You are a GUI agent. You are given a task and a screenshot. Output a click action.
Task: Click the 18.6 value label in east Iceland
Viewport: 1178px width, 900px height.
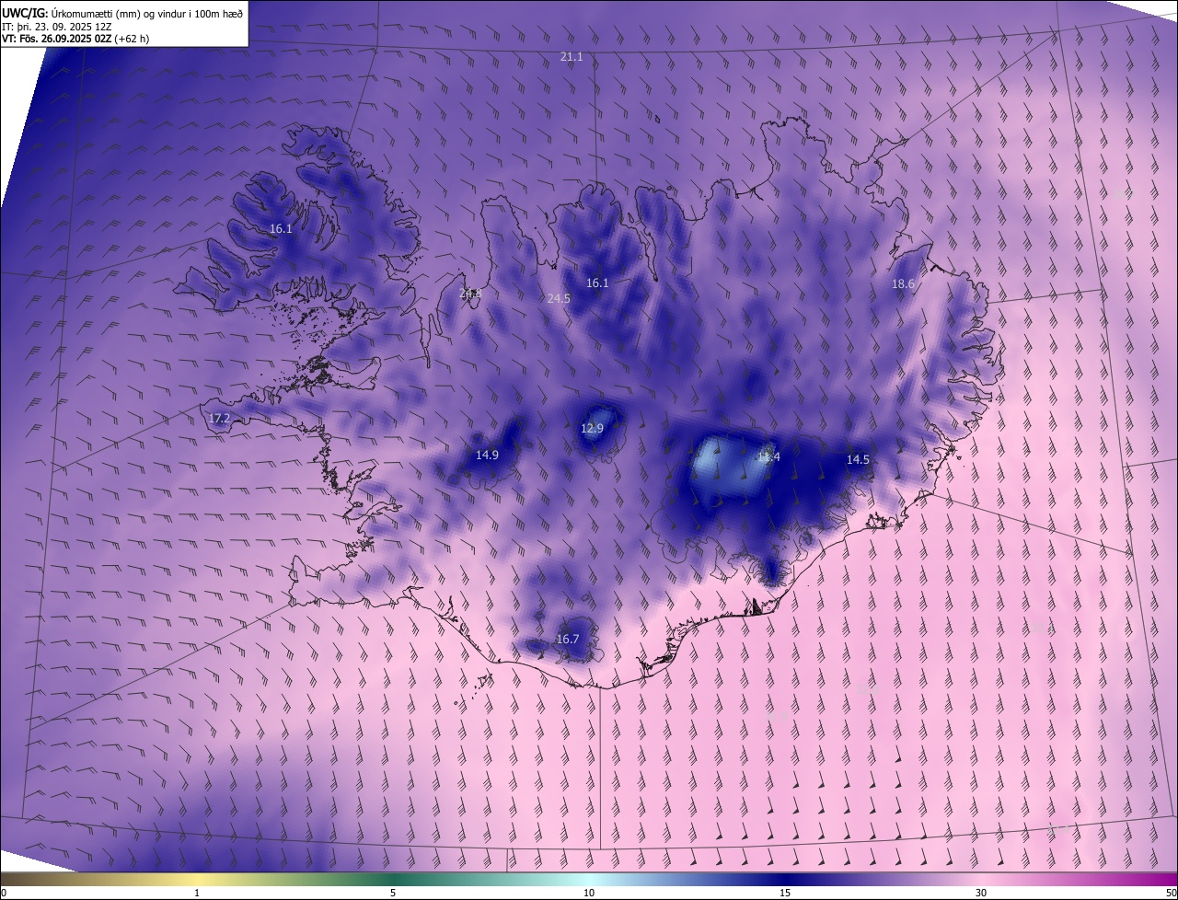click(903, 284)
